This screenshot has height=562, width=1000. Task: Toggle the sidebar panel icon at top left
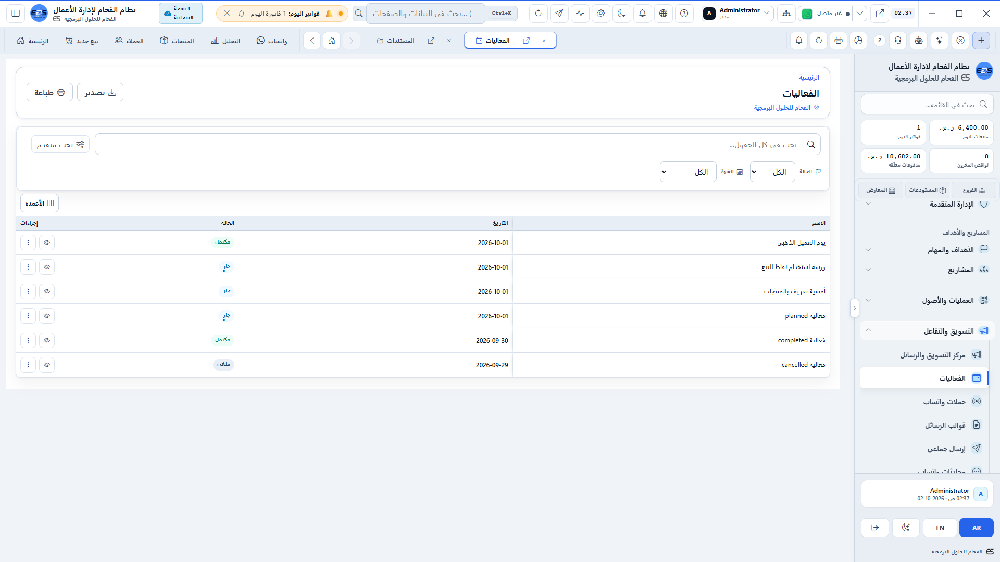click(x=16, y=14)
